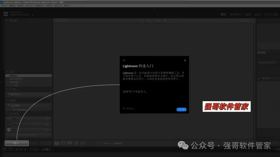The height and width of the screenshot is (157, 280).
Task: Open the 视图 menu
Action: pyautogui.click(x=49, y=5)
